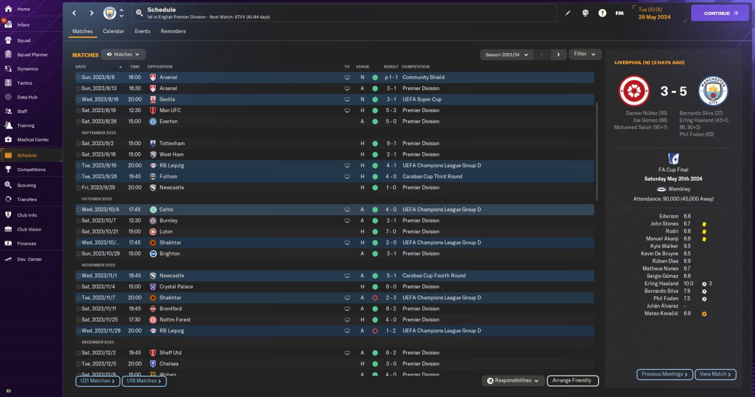Image resolution: width=755 pixels, height=397 pixels.
Task: Open the Squad sidebar icon
Action: pyautogui.click(x=8, y=41)
